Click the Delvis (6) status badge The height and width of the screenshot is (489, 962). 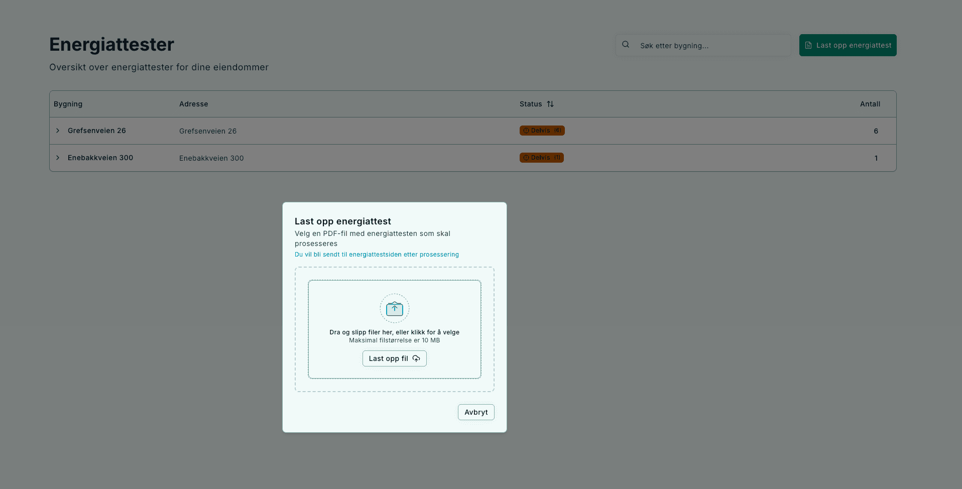[x=542, y=130]
